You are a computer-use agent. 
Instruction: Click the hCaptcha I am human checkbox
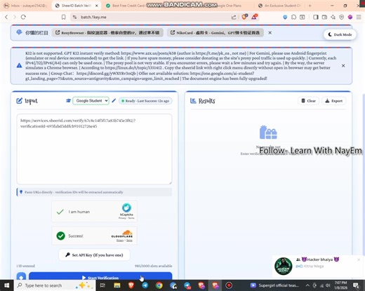point(60,212)
